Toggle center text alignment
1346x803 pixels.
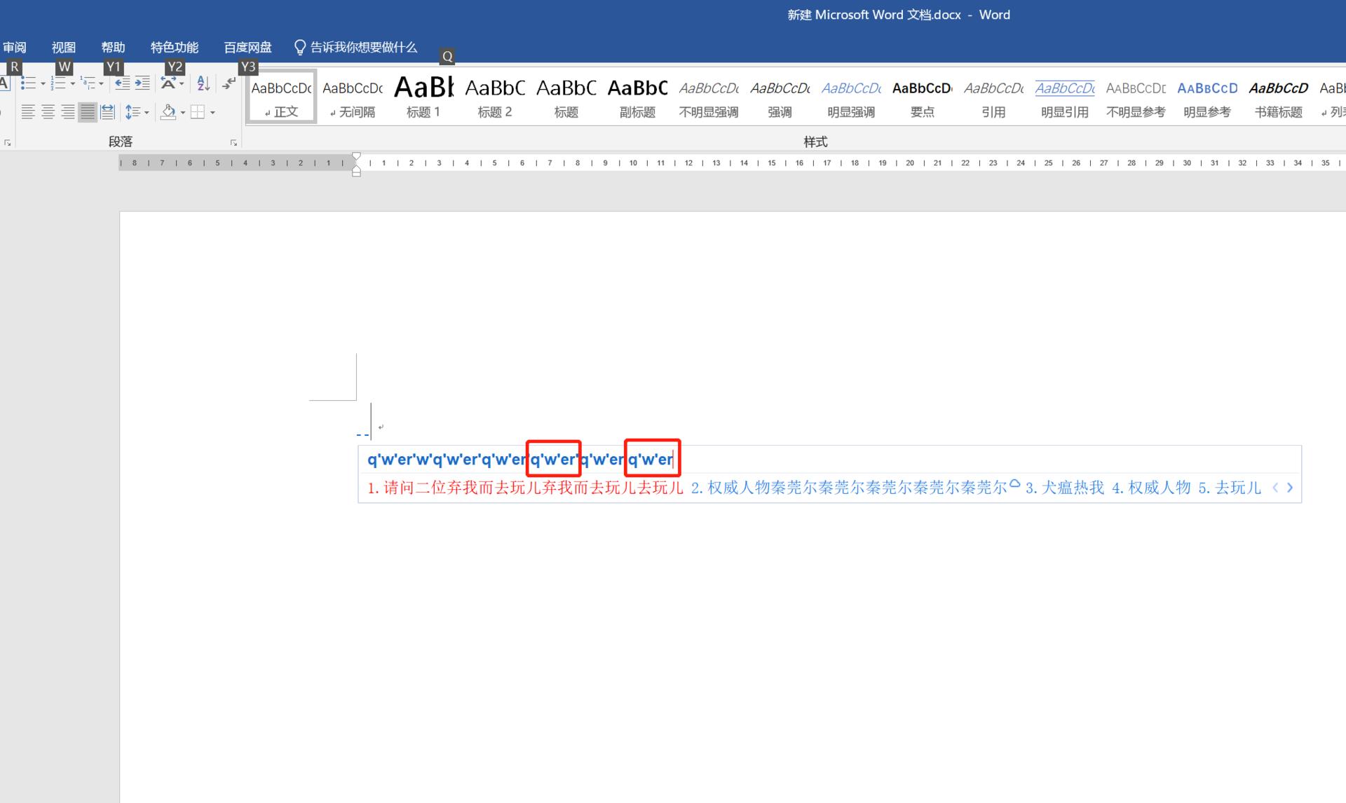click(48, 112)
